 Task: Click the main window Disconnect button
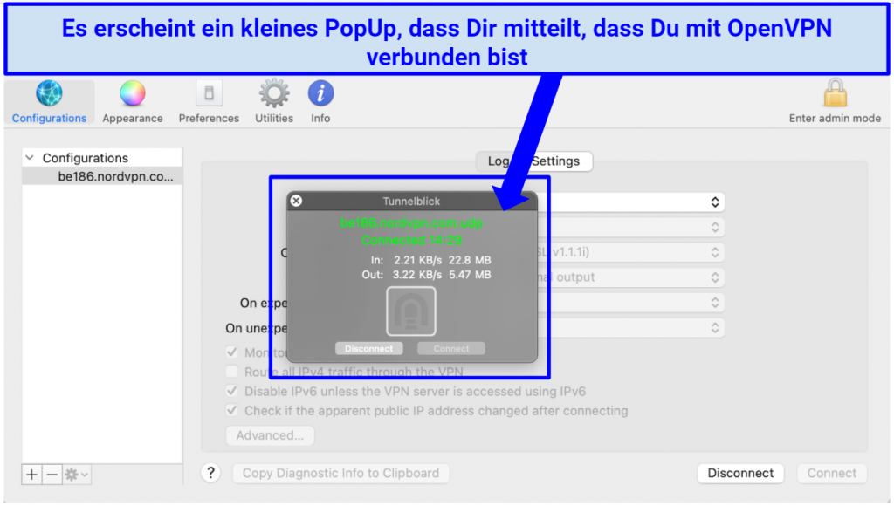[x=740, y=473]
